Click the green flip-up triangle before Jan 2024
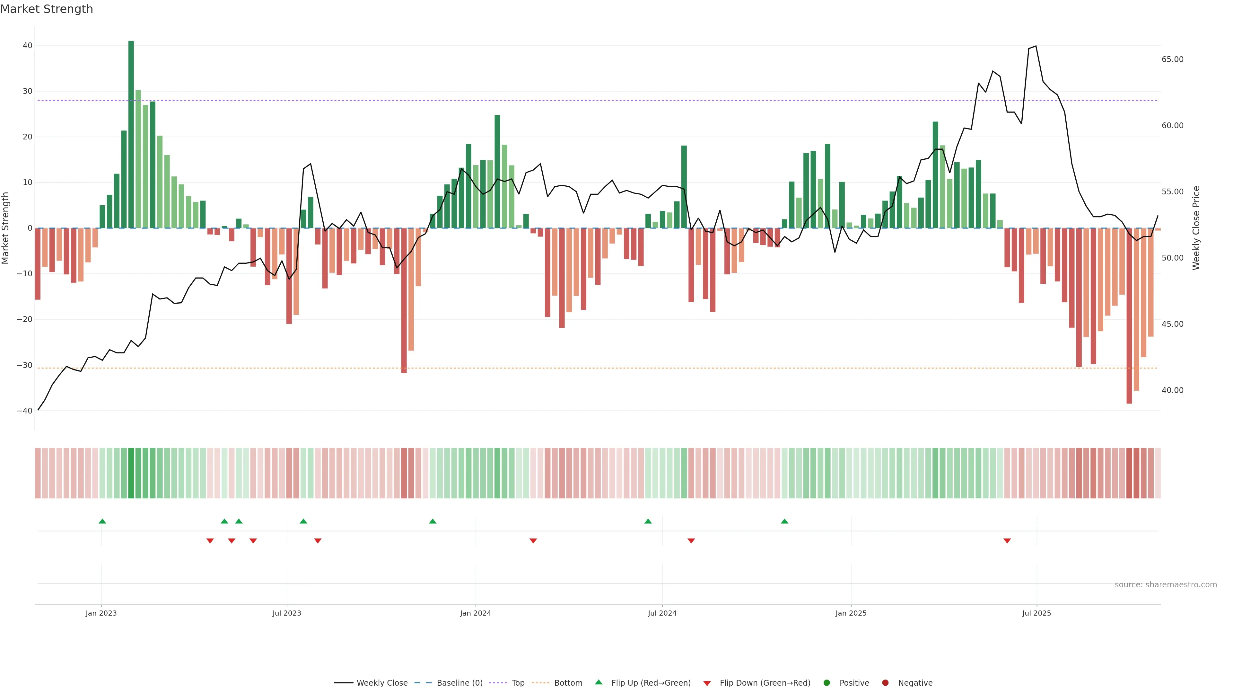The image size is (1233, 694). pyautogui.click(x=433, y=521)
